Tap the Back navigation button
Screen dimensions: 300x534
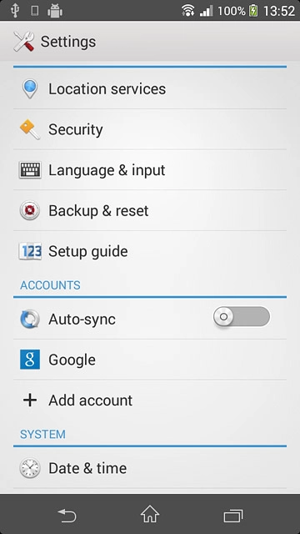click(x=67, y=515)
